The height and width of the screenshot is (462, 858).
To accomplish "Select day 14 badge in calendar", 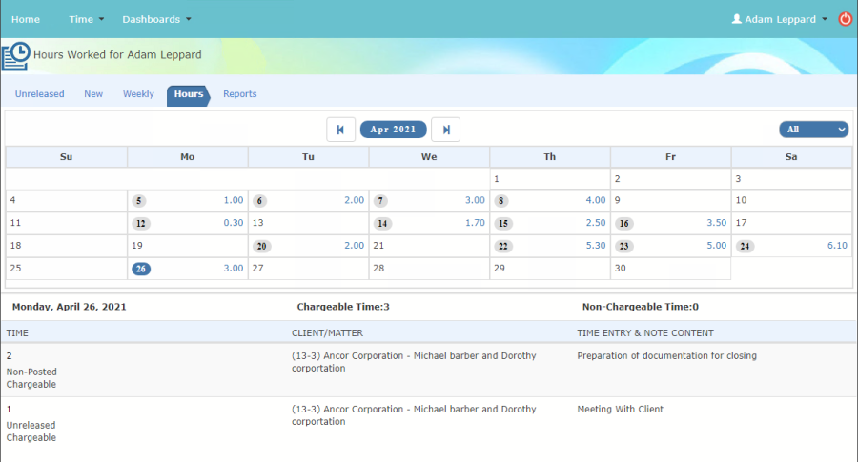I will [x=382, y=223].
